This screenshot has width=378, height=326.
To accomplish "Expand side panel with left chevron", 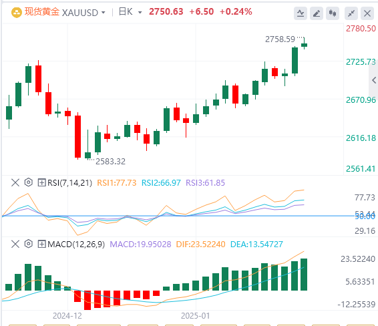I will tap(374, 80).
